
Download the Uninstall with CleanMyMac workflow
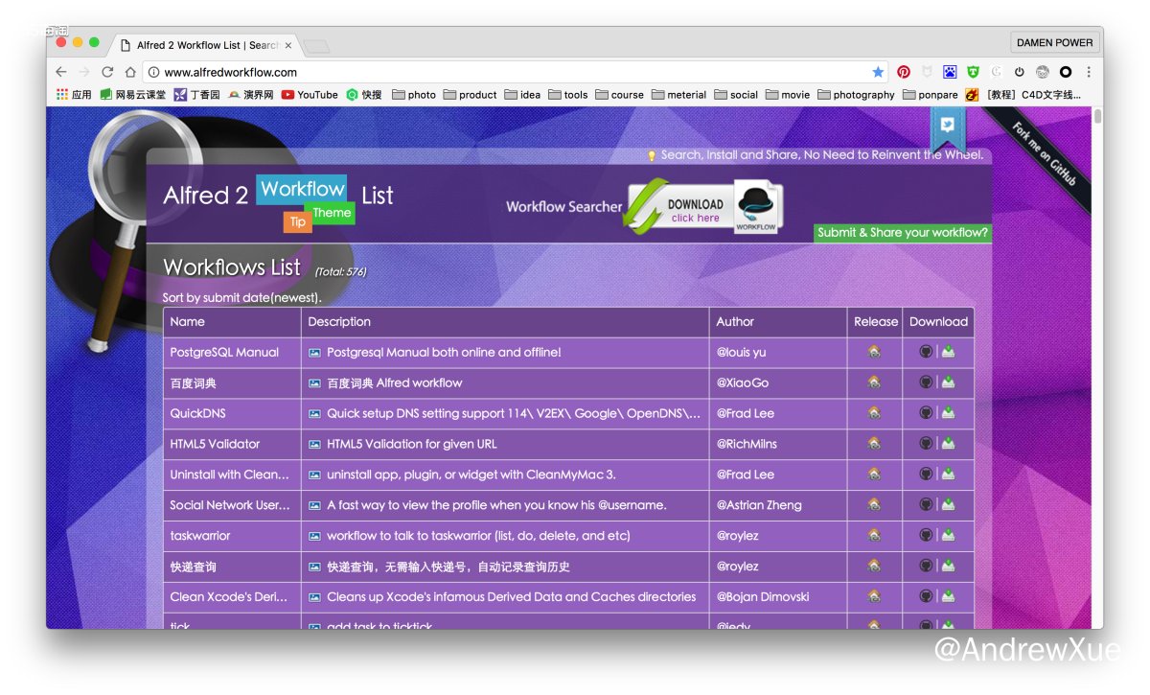coord(948,475)
